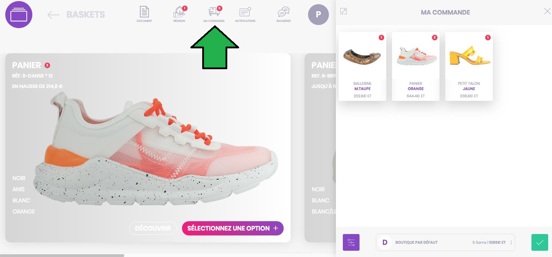552x257 pixels.
Task: Open the user profile avatar P
Action: pos(318,15)
